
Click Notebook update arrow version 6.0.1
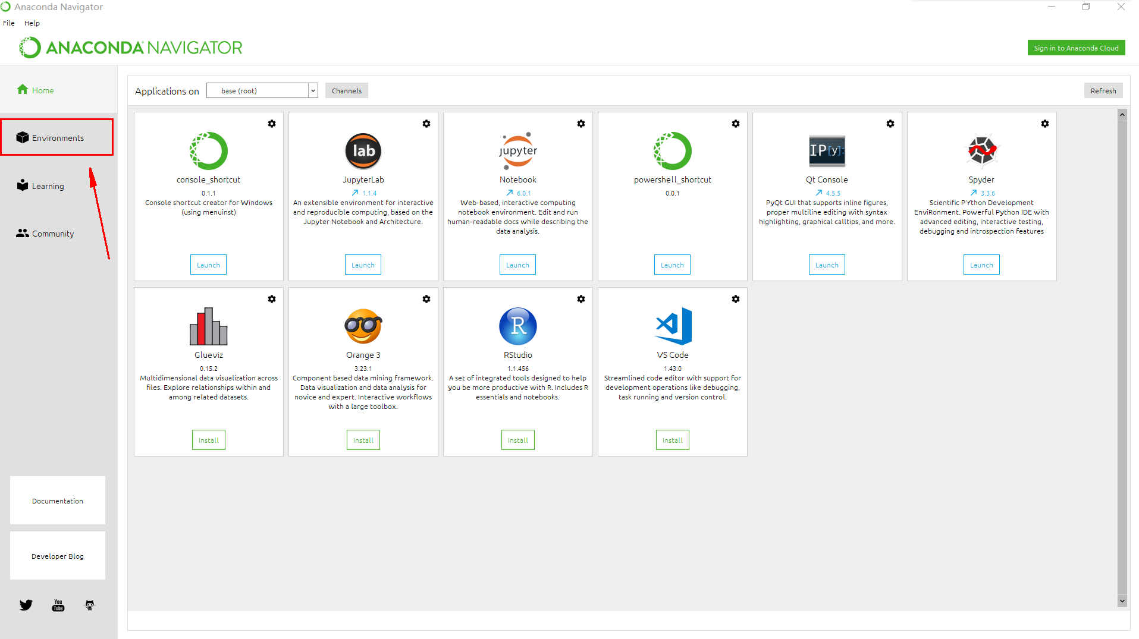tap(518, 193)
